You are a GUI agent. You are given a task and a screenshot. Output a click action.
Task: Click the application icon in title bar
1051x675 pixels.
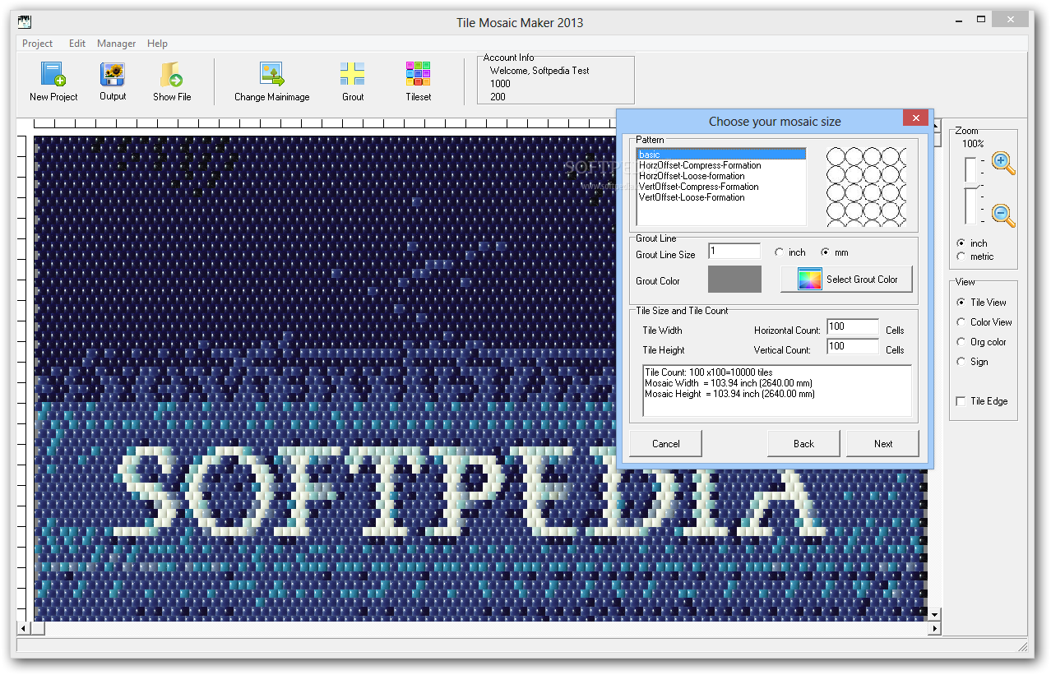click(25, 21)
